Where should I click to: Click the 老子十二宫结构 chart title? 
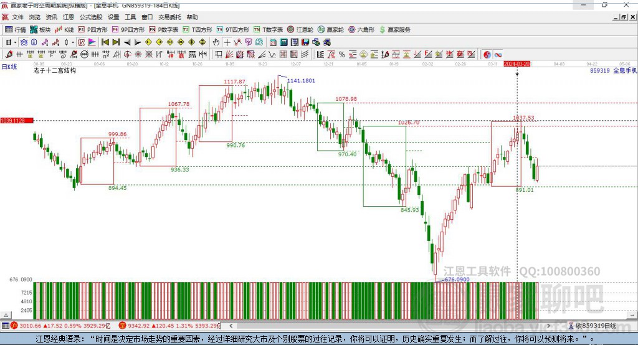[x=55, y=70]
